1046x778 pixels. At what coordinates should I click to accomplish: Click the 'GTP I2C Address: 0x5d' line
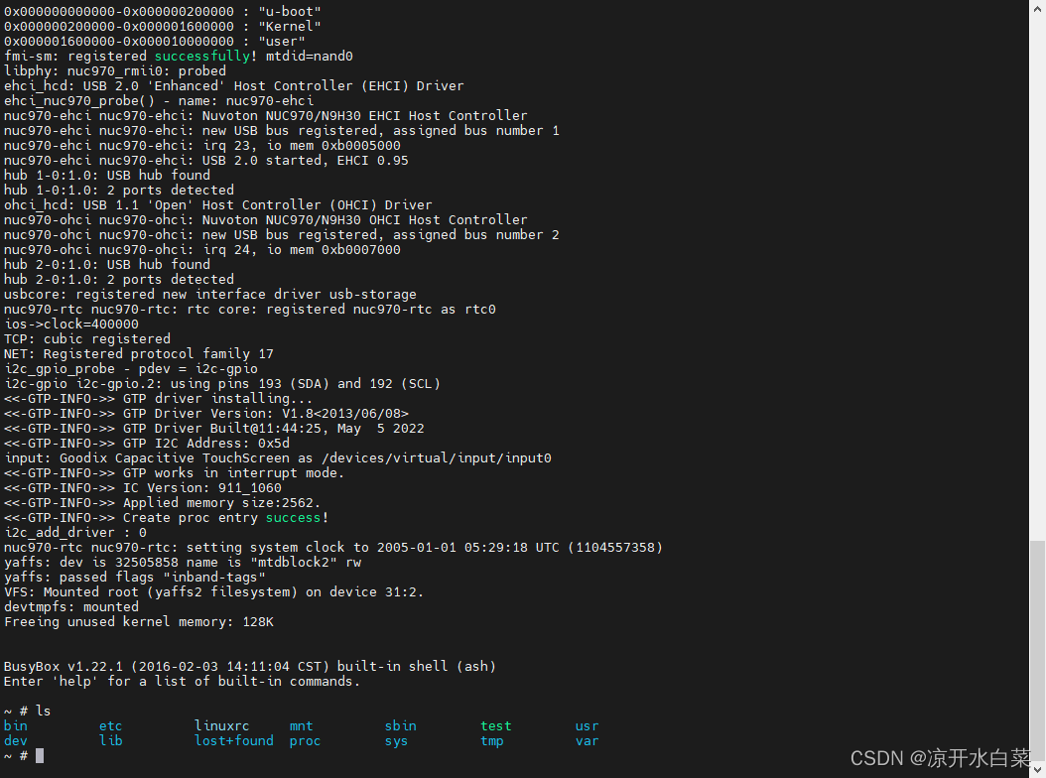[147, 443]
